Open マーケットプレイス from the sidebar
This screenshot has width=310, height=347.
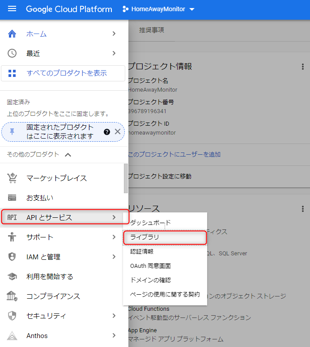(x=56, y=178)
